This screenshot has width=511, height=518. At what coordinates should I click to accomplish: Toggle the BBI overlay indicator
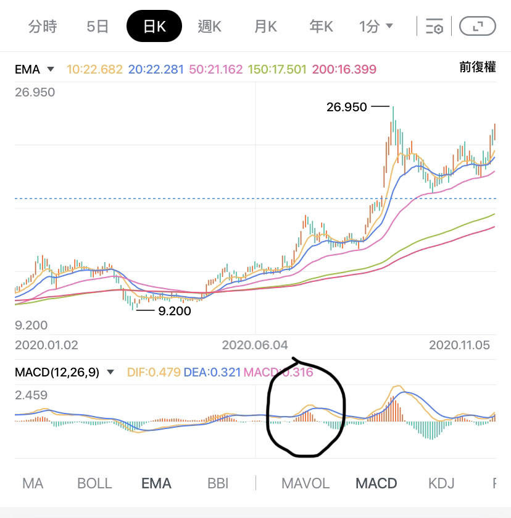coord(218,483)
